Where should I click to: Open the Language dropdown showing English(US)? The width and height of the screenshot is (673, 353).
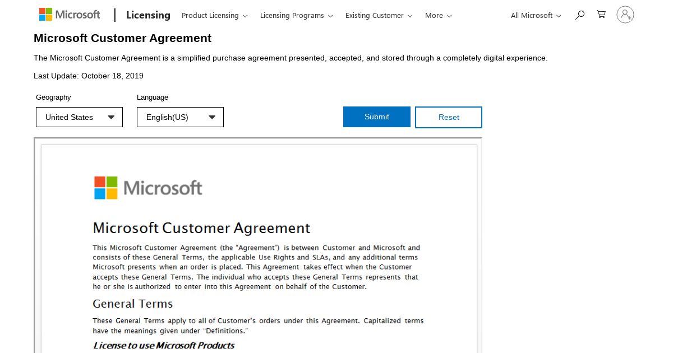point(180,117)
